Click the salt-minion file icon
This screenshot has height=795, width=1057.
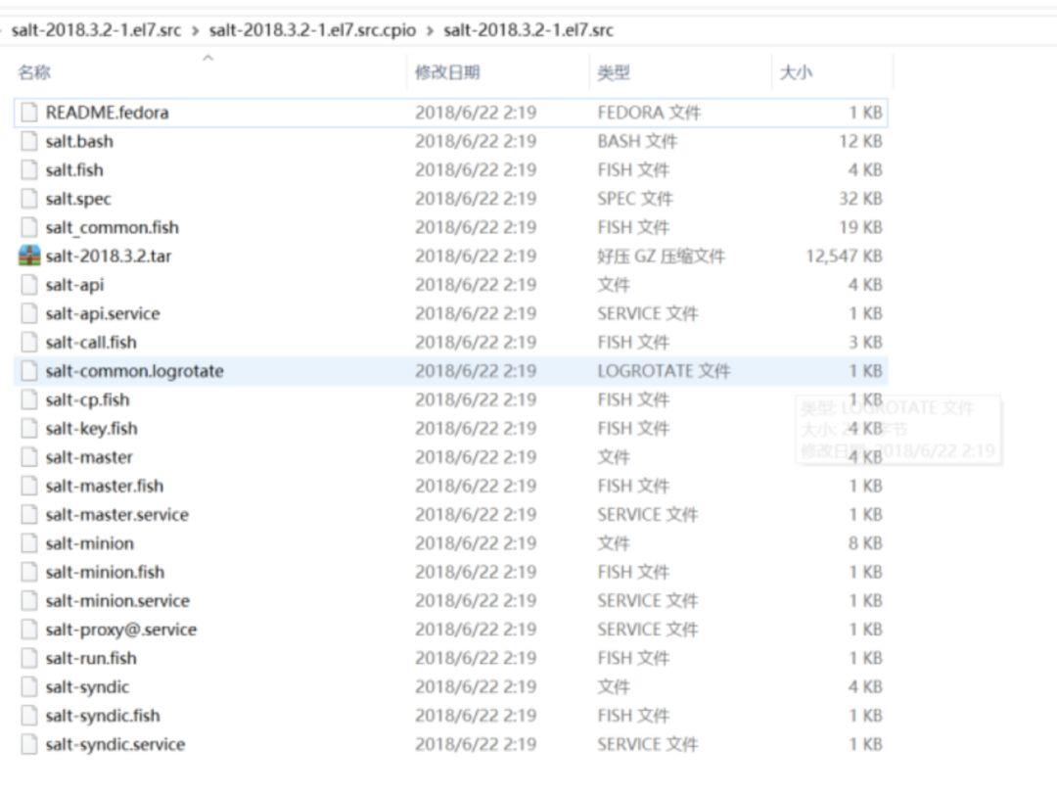click(29, 543)
